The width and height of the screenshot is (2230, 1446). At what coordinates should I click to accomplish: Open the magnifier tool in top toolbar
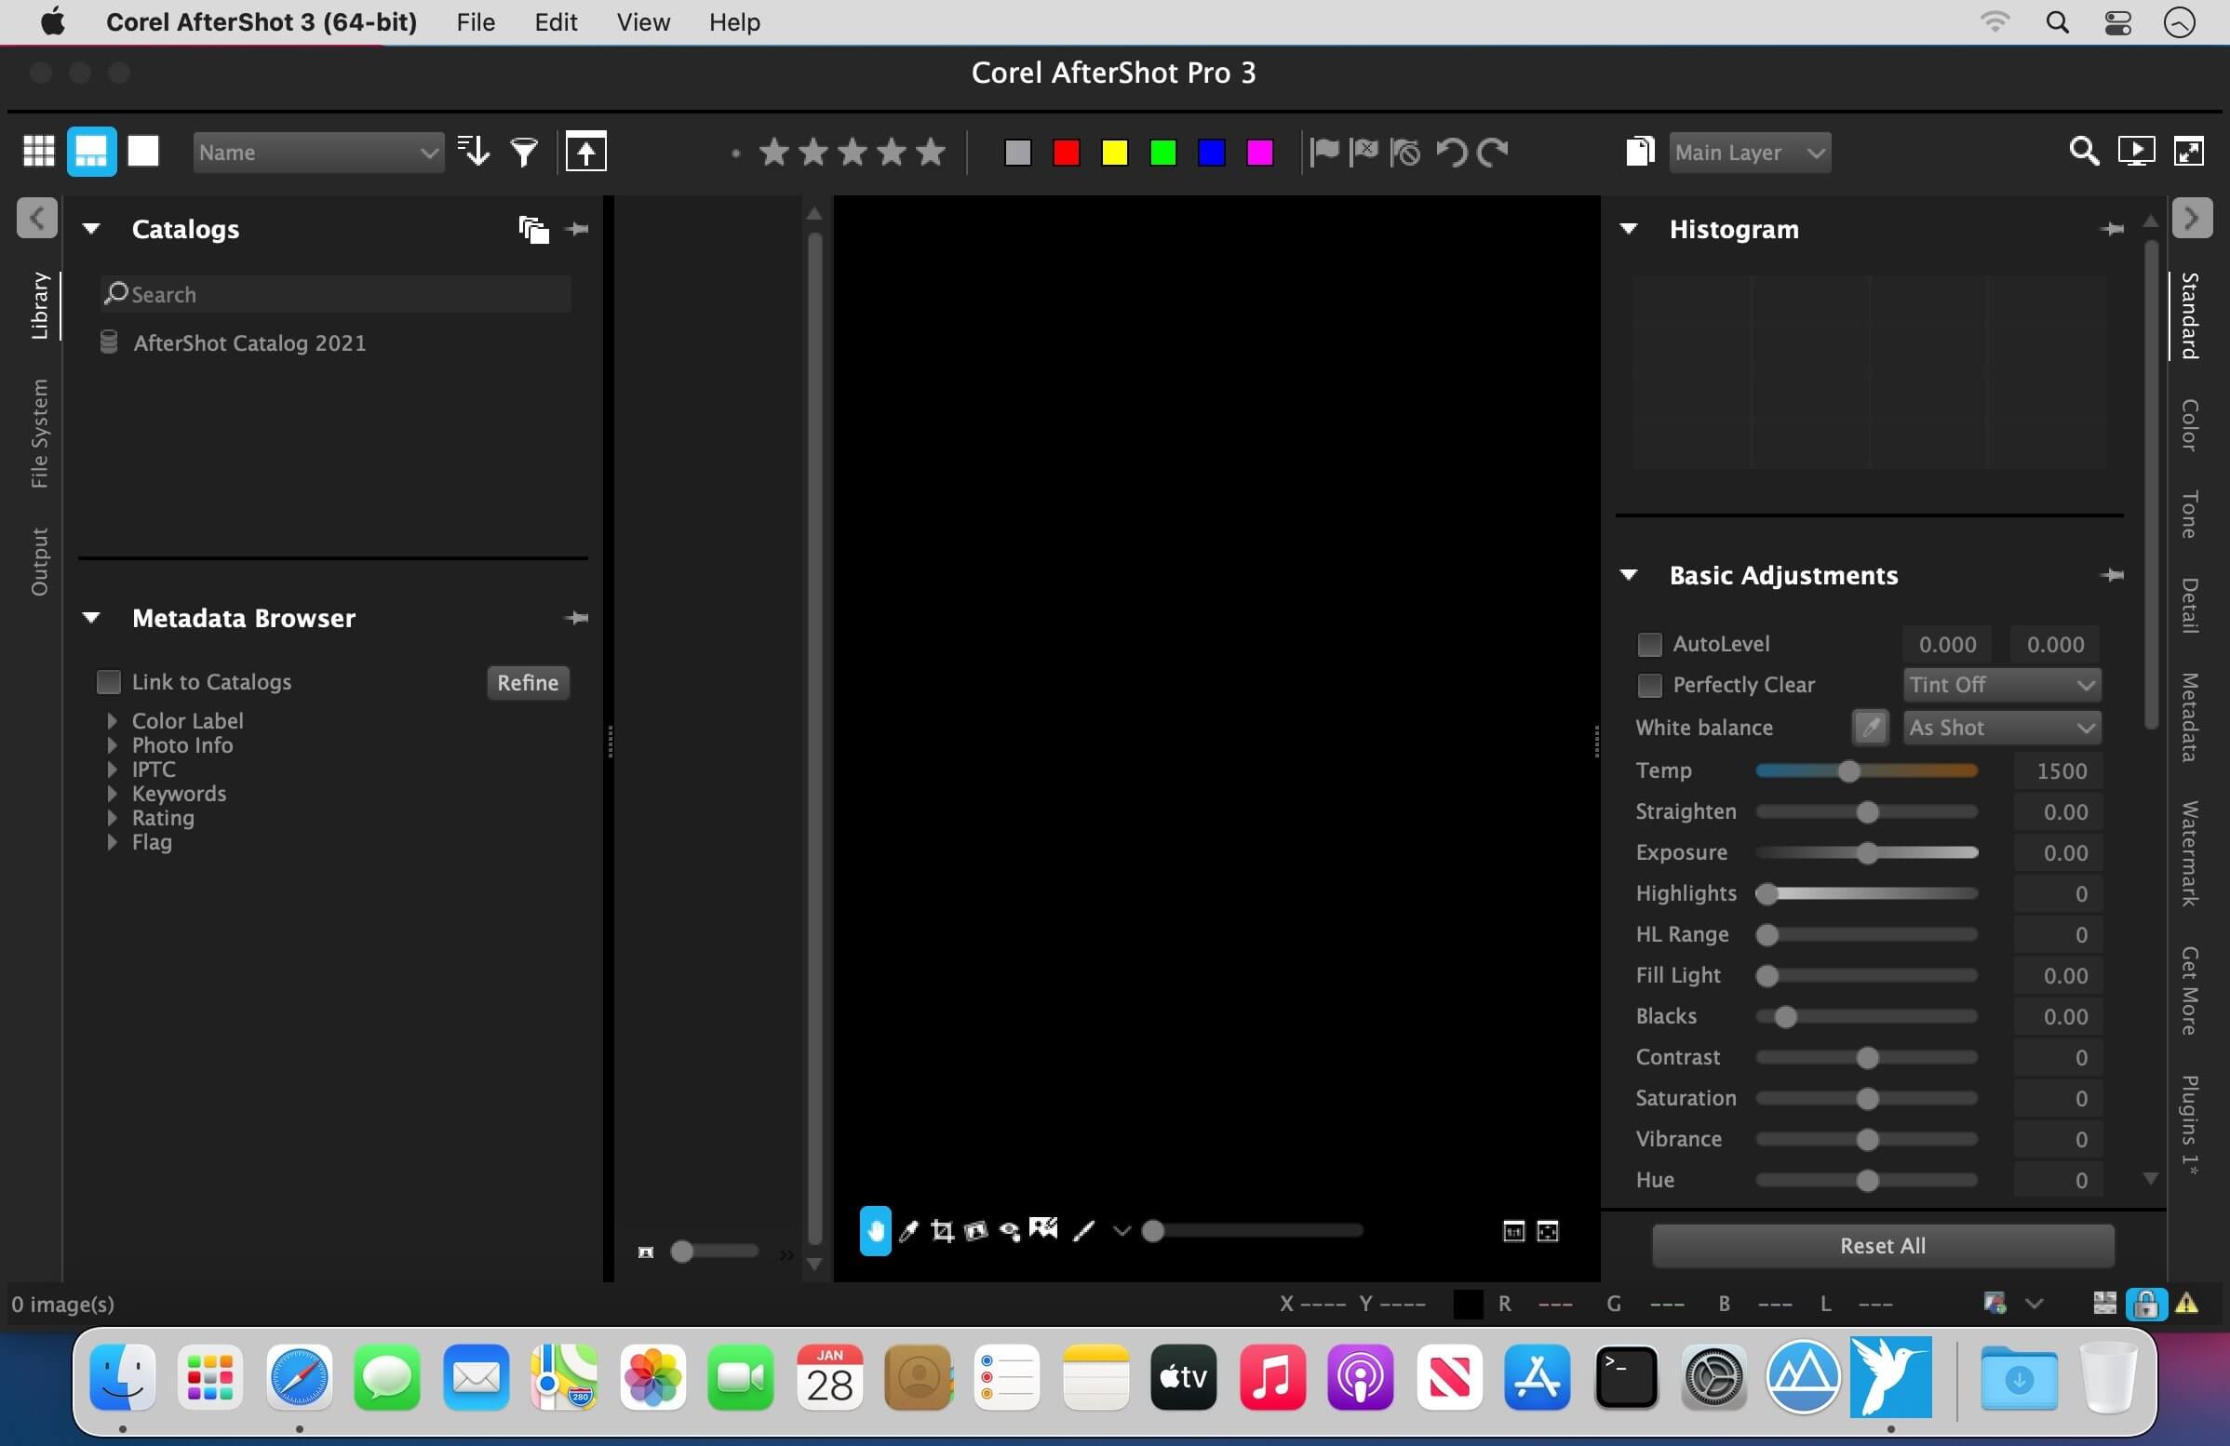coord(2084,152)
